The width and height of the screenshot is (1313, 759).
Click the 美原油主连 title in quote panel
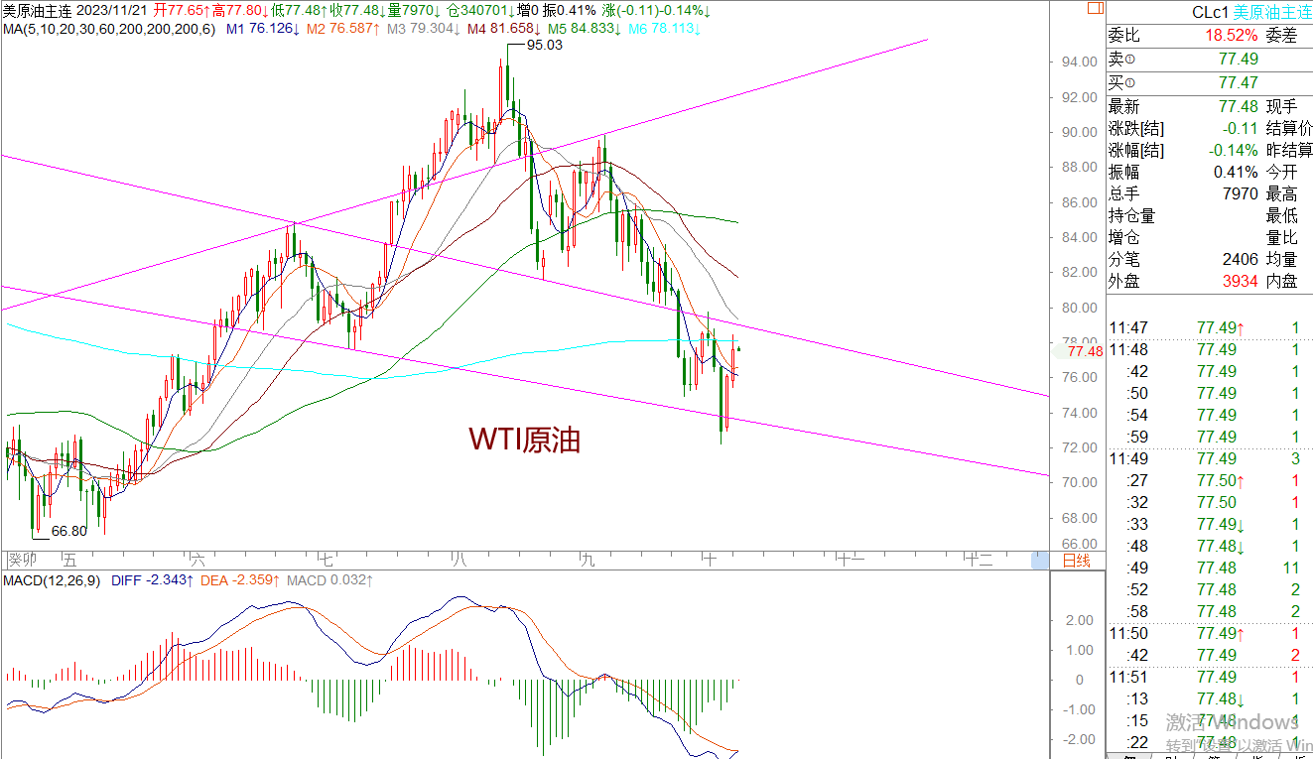[x=1271, y=11]
